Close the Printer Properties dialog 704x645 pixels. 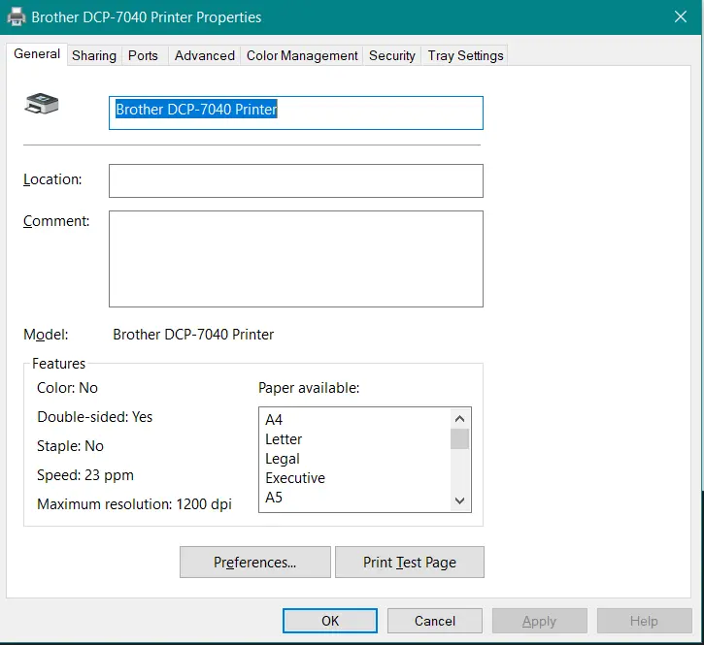(680, 16)
